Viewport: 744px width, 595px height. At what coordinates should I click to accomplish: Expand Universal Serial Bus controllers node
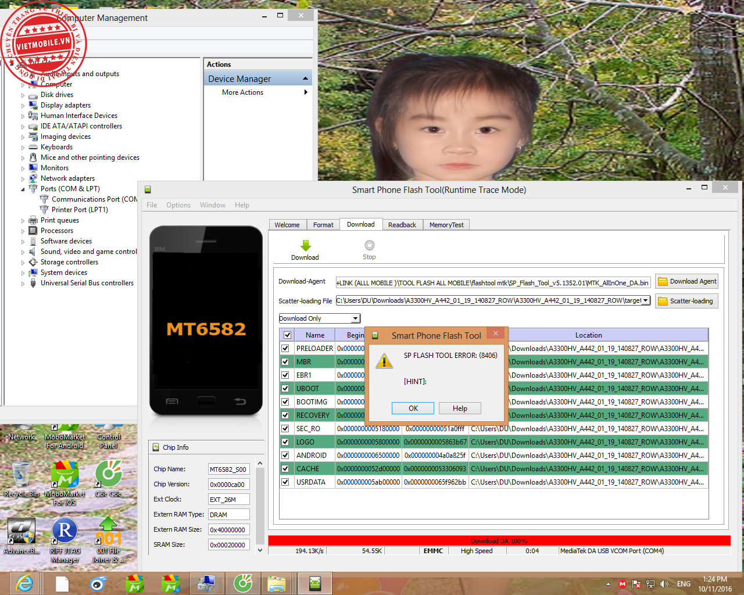pos(23,284)
